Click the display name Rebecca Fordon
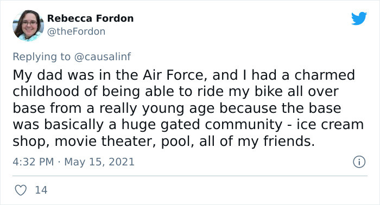Viewport: 380px width, 205px height. [90, 18]
